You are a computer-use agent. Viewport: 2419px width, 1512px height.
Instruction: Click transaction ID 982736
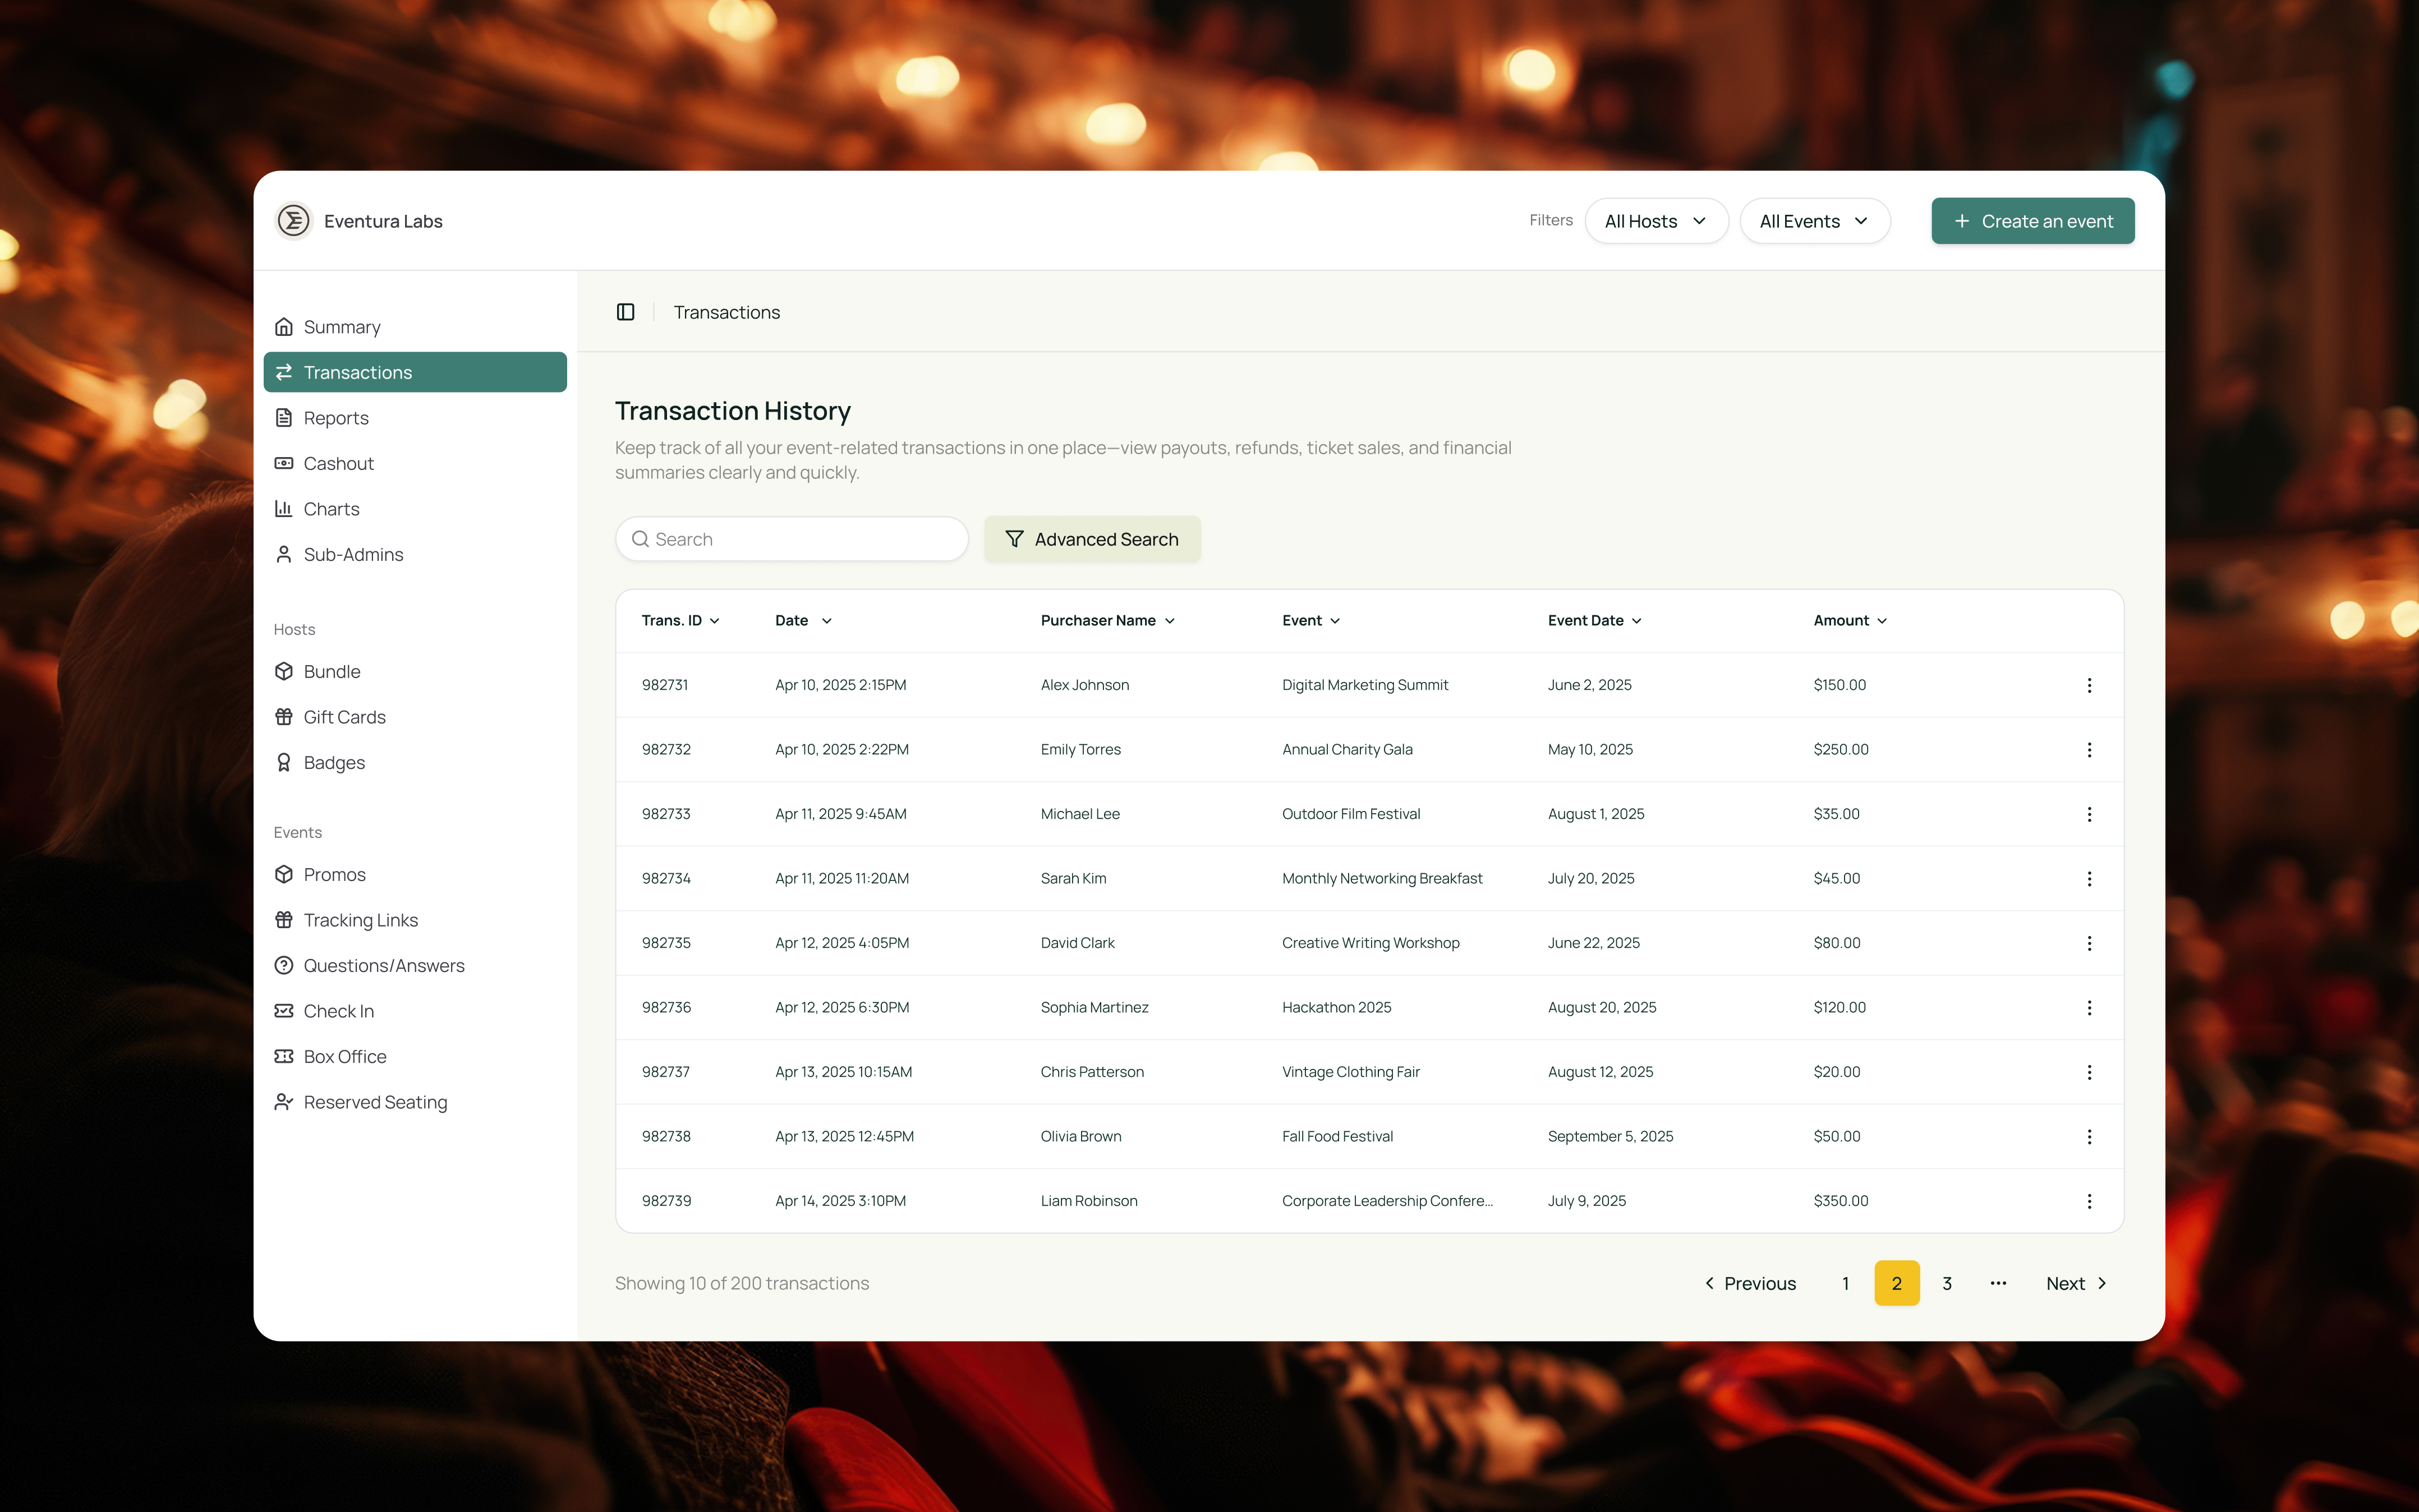tap(666, 1007)
